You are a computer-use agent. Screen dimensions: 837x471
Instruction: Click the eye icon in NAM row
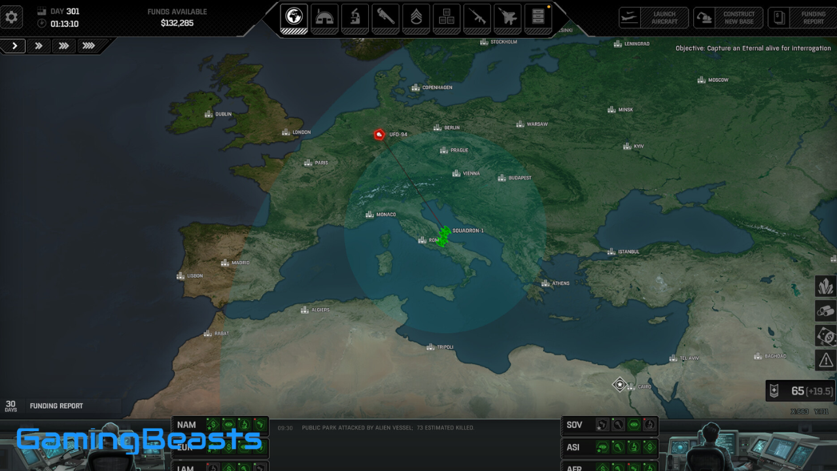228,425
